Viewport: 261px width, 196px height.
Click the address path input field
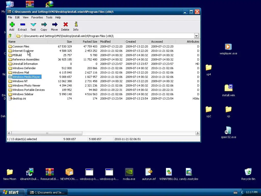pyautogui.click(x=105, y=36)
